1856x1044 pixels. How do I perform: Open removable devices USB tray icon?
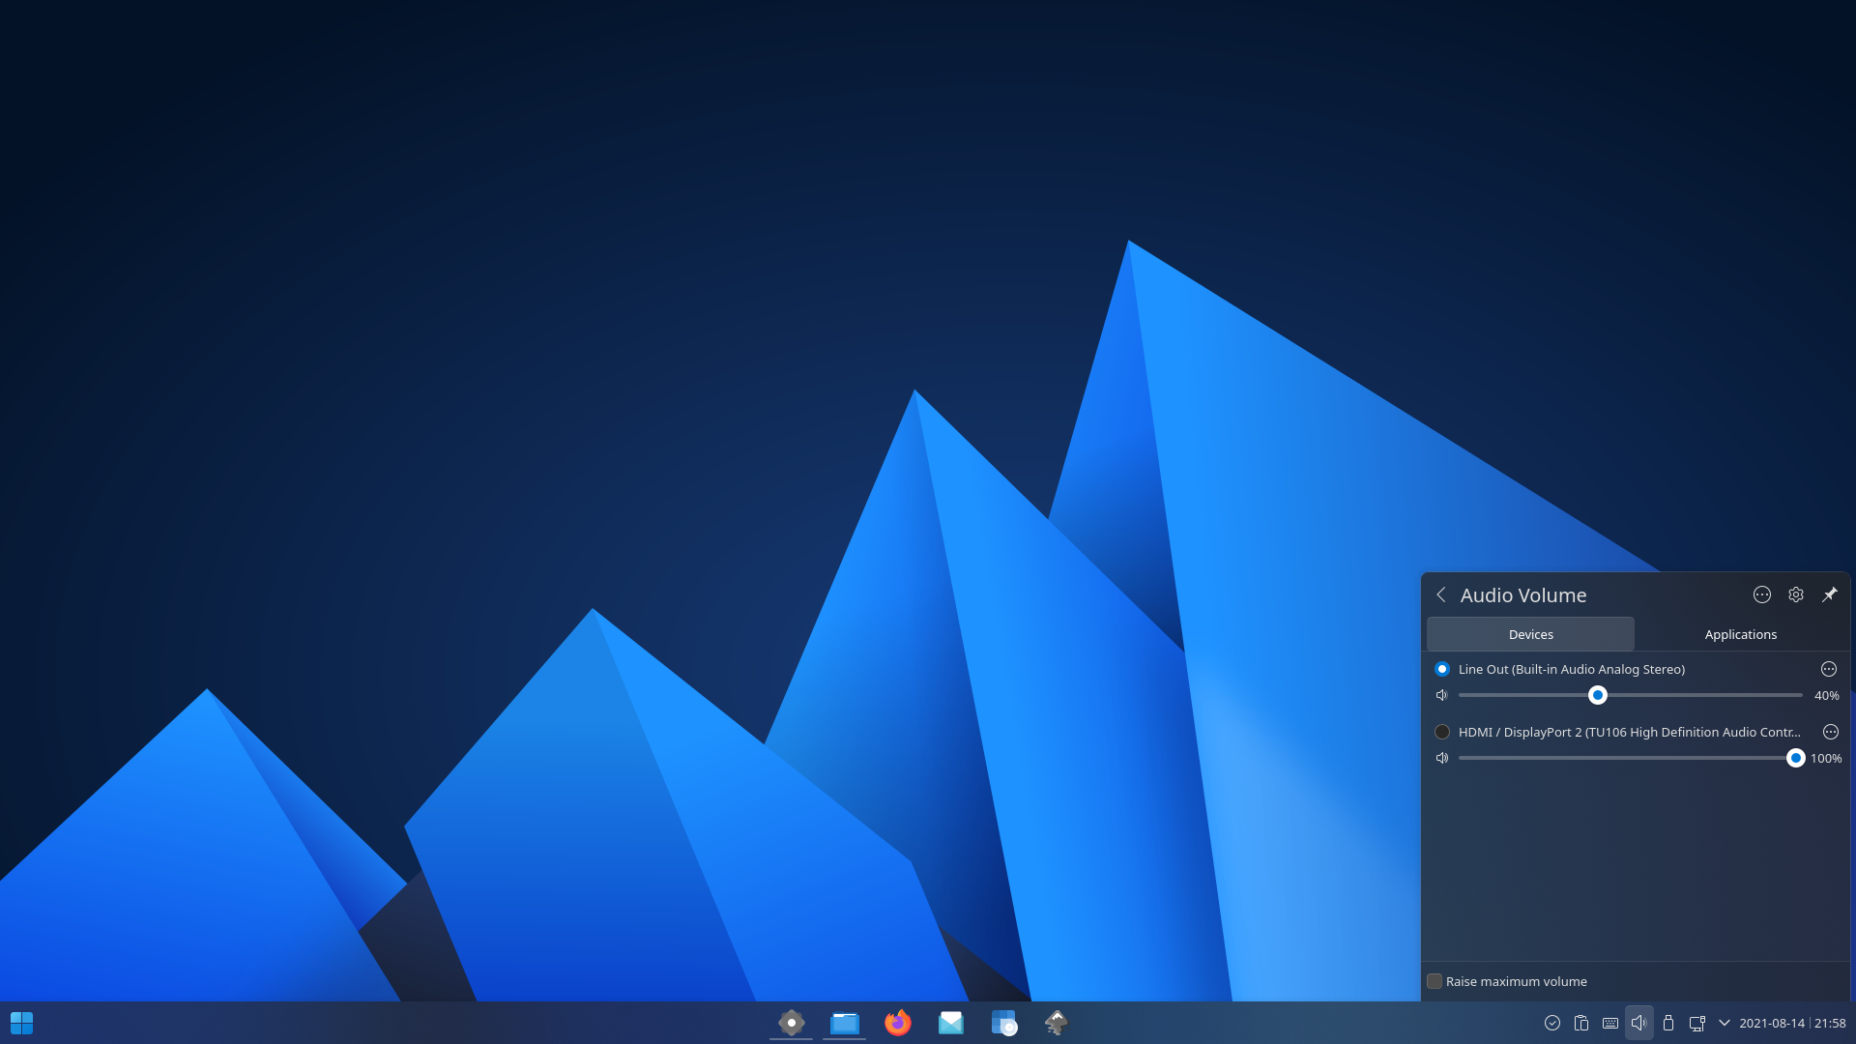point(1668,1023)
